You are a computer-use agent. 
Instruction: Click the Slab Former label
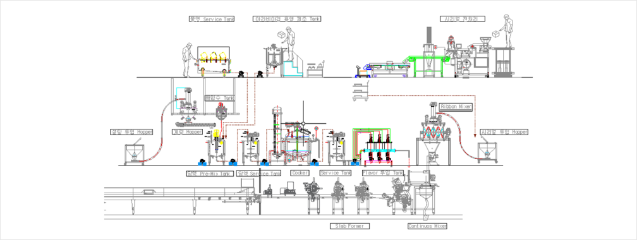[346, 225]
